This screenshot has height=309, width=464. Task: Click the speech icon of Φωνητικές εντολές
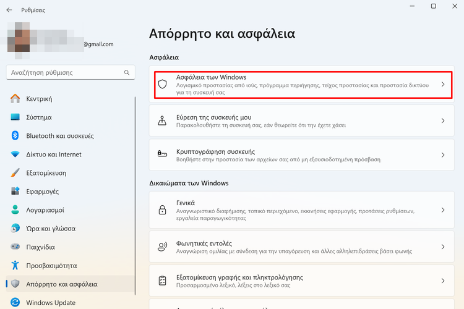(x=162, y=247)
